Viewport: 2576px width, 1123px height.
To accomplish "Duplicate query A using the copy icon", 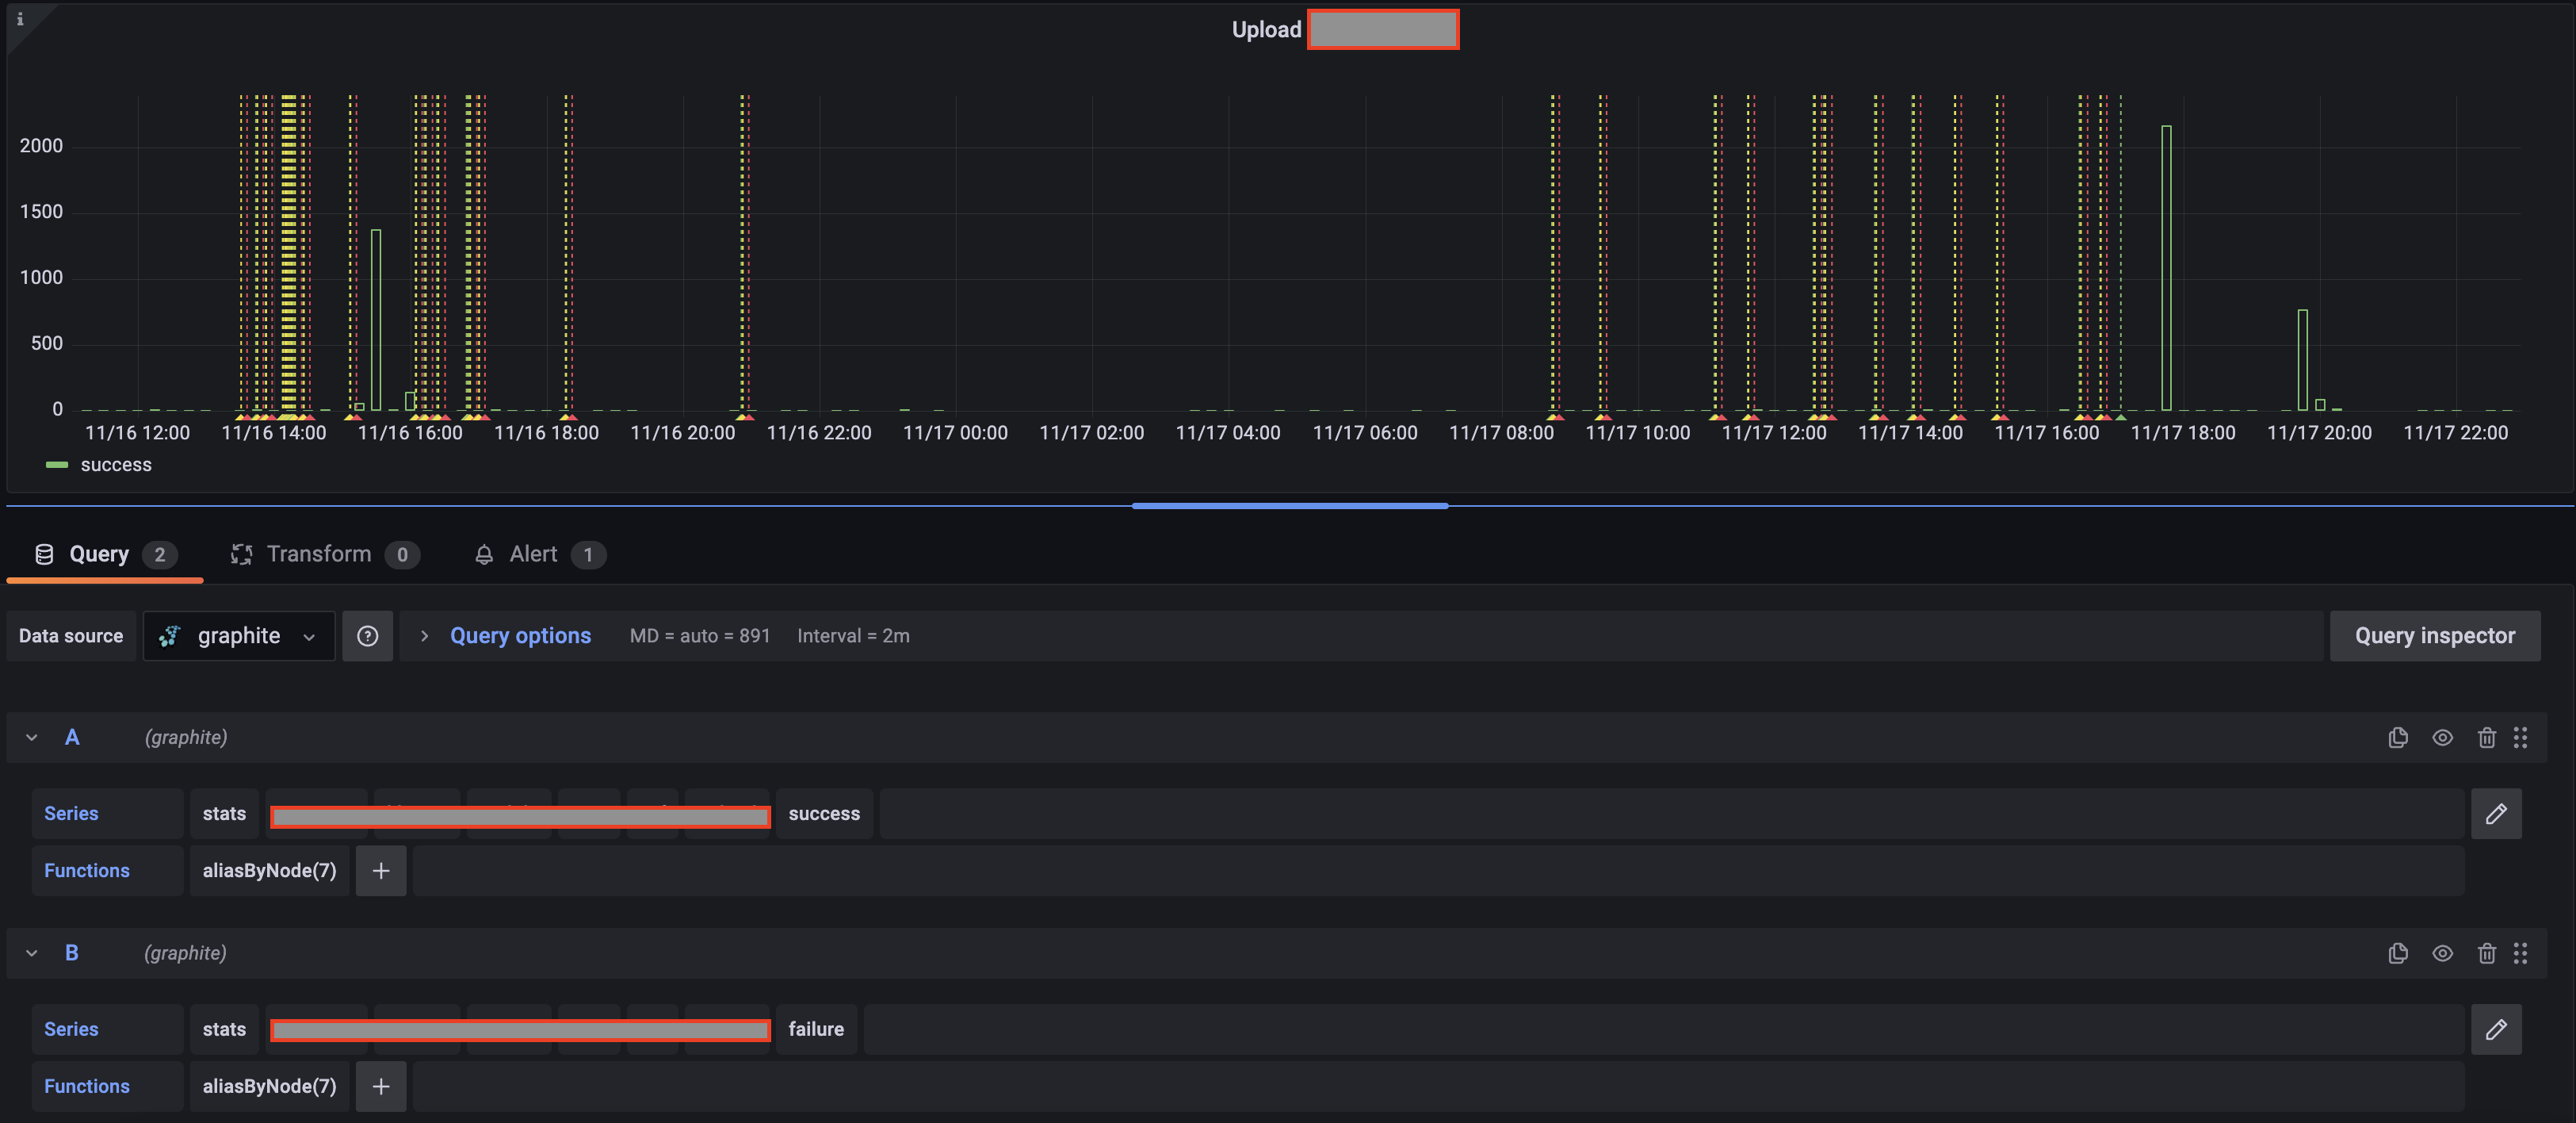I will coord(2397,738).
